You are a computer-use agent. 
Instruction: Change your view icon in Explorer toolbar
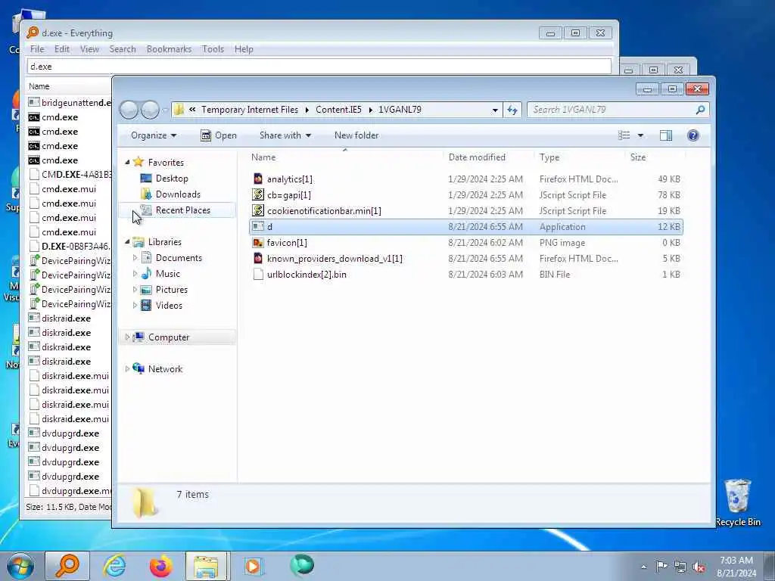[624, 135]
